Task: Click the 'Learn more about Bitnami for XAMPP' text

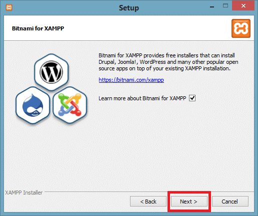Action: point(142,98)
